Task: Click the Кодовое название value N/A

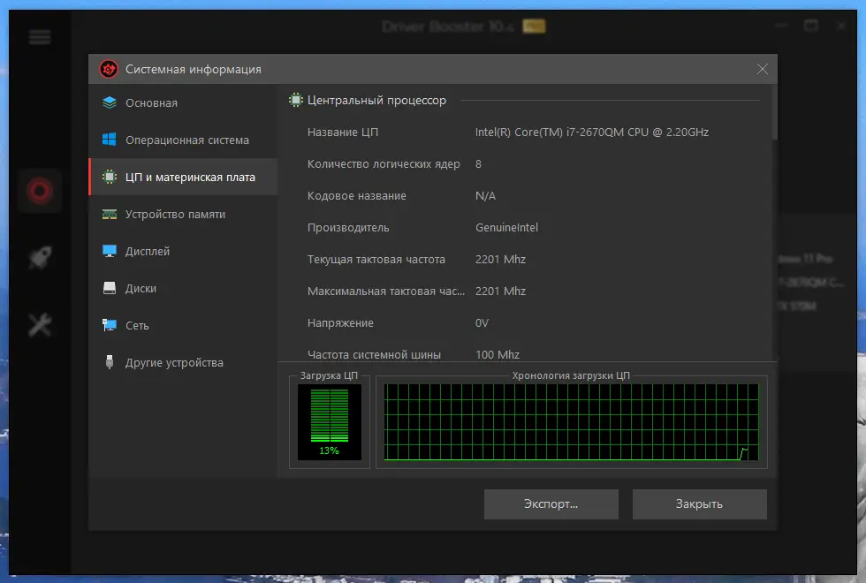Action: (x=485, y=196)
